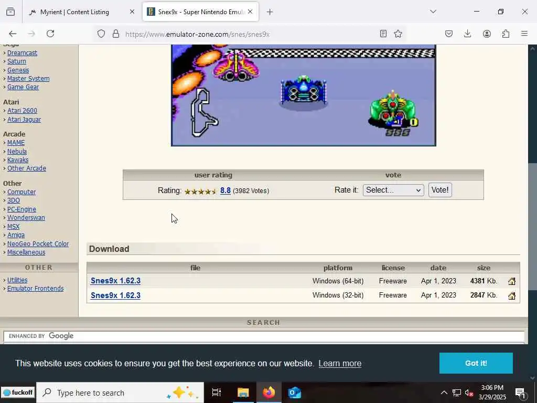
Task: Go back to the previous page
Action: [13, 34]
